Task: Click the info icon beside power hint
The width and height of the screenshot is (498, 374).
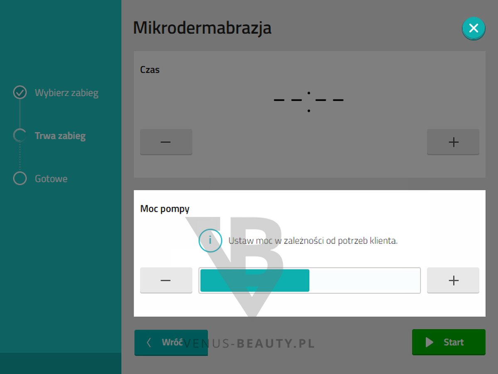Action: pos(210,240)
